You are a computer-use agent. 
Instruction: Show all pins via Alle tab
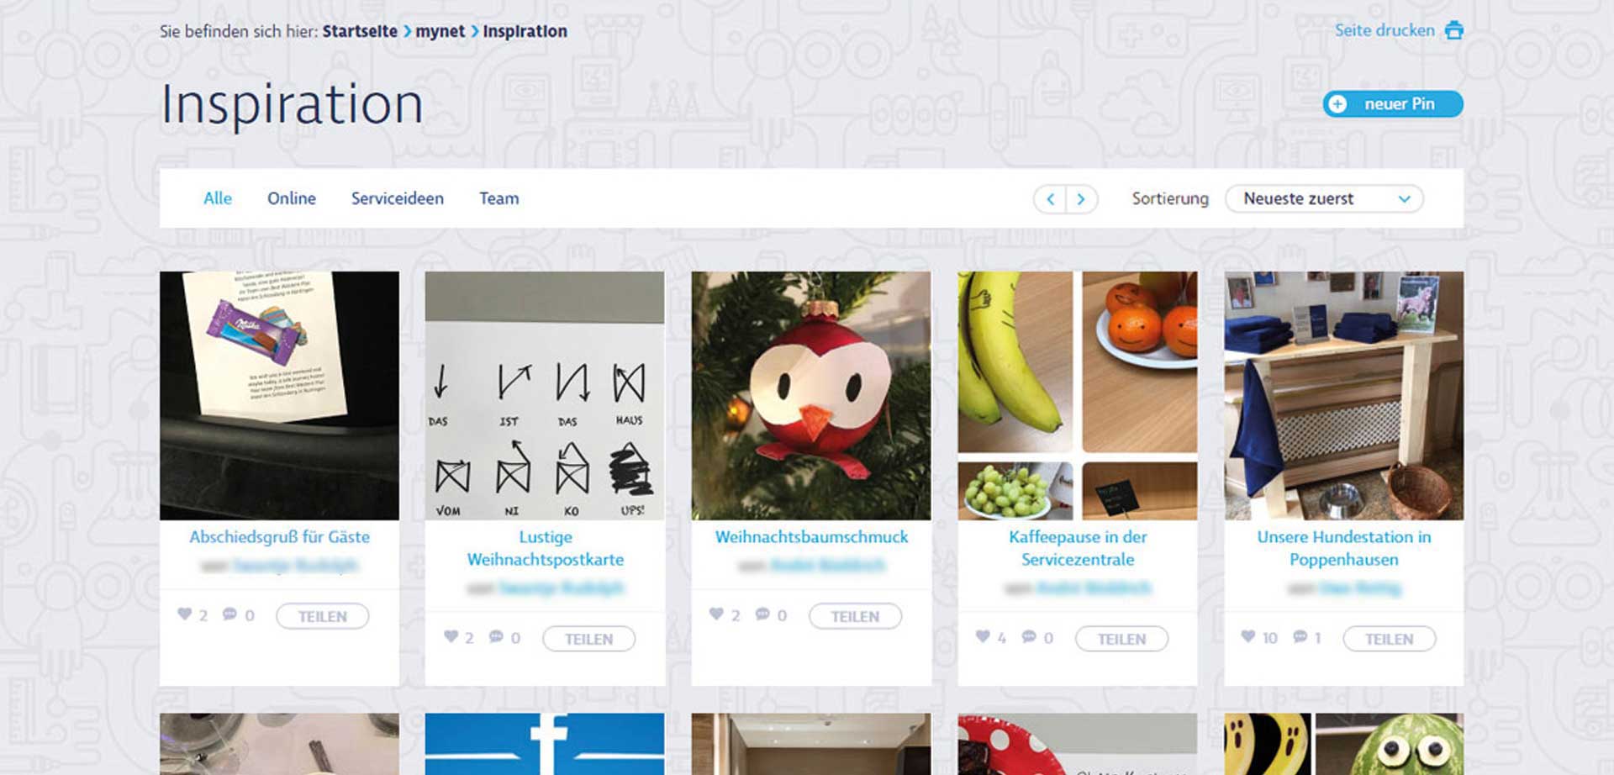[x=218, y=198]
